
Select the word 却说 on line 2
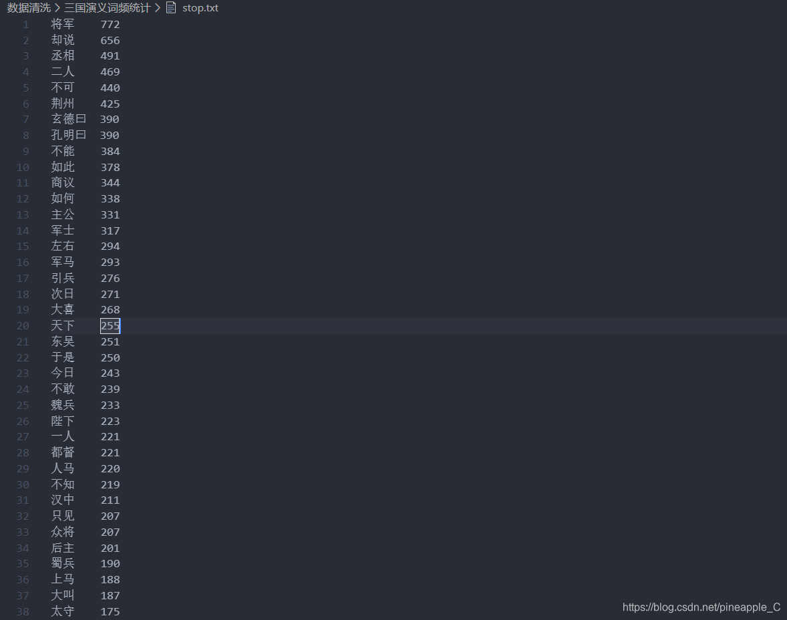tap(63, 40)
